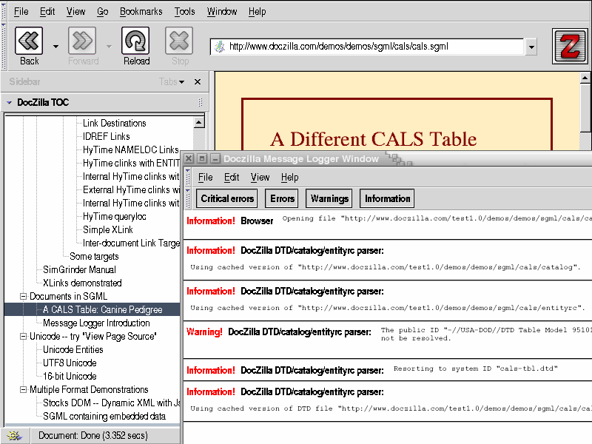Viewport: 592px width, 444px height.
Task: Click the TOC scrollbar up arrow
Action: [x=199, y=122]
